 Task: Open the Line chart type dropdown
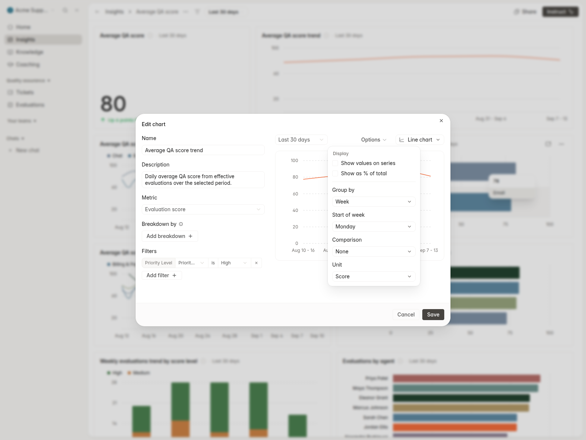click(x=420, y=140)
